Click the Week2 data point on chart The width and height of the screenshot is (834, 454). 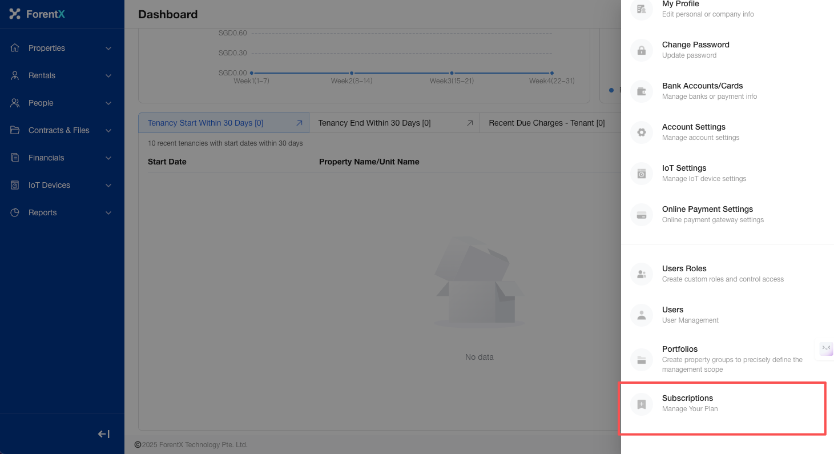coord(352,73)
